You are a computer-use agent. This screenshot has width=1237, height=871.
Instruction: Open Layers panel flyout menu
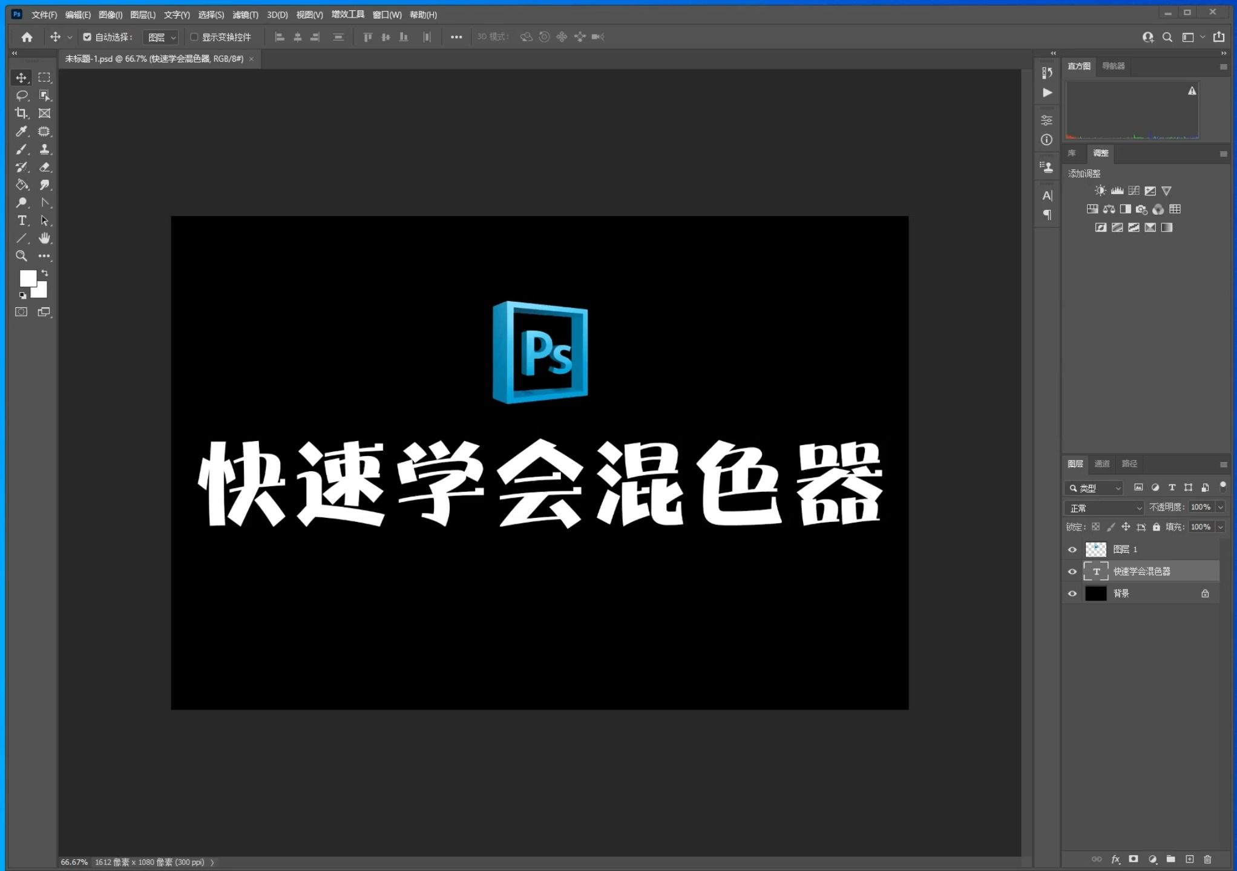[x=1223, y=465]
